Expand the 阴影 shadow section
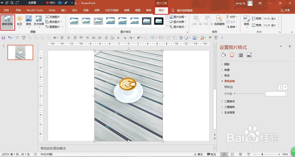The height and width of the screenshot is (157, 295). pos(227,64)
